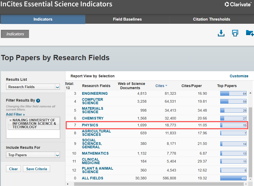Screen dimensions: 254x186
Task: Click the Add Filter link
Action: [15, 115]
